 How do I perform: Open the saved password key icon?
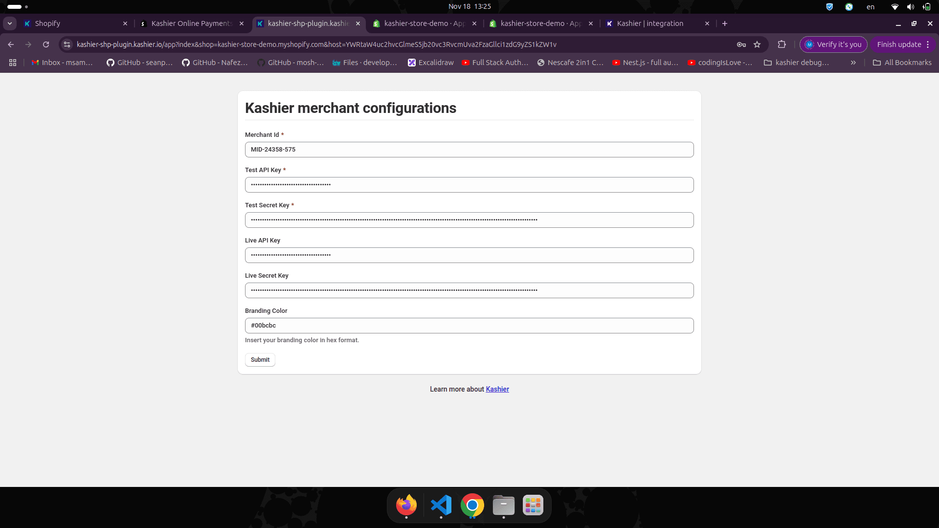741,44
